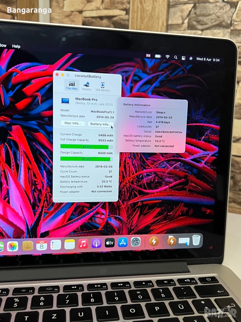
Task: Click the Cycle Count label in main window
Action: tap(68, 171)
